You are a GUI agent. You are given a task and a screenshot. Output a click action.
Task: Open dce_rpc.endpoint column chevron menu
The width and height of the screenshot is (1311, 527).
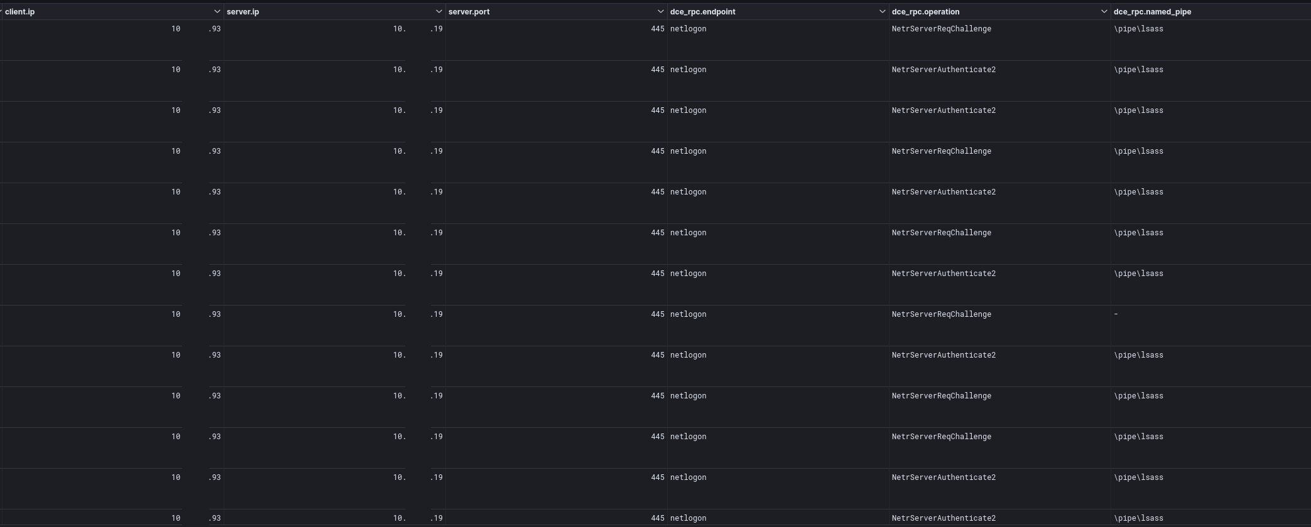(882, 12)
